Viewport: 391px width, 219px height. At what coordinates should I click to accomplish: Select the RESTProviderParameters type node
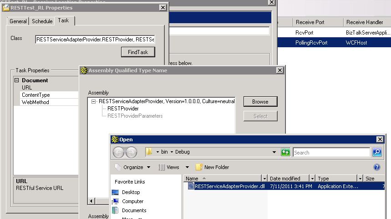coord(135,116)
